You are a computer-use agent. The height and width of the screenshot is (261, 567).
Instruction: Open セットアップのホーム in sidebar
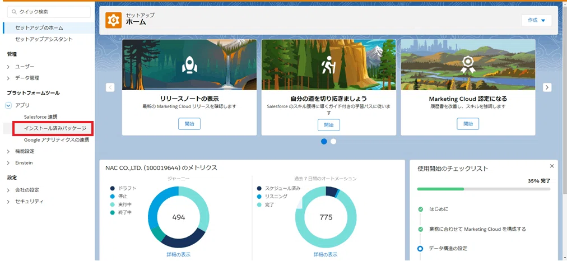click(48, 28)
